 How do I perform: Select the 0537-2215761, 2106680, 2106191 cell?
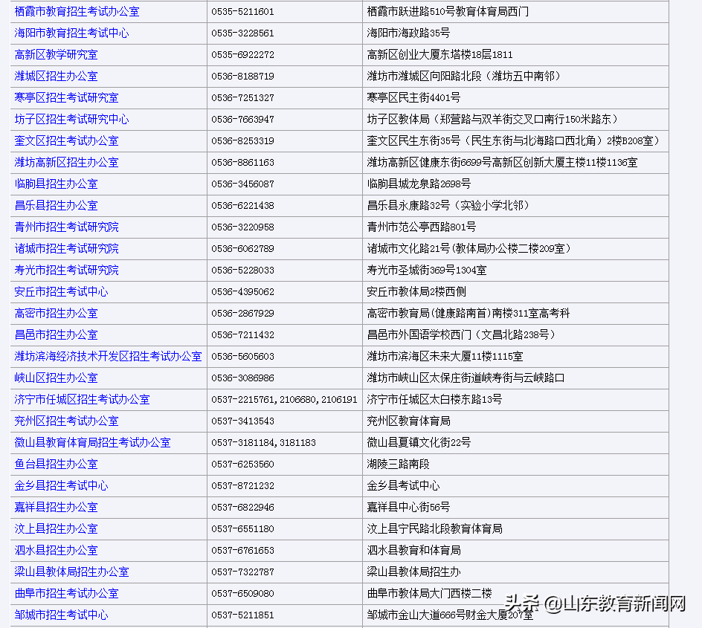tap(285, 399)
